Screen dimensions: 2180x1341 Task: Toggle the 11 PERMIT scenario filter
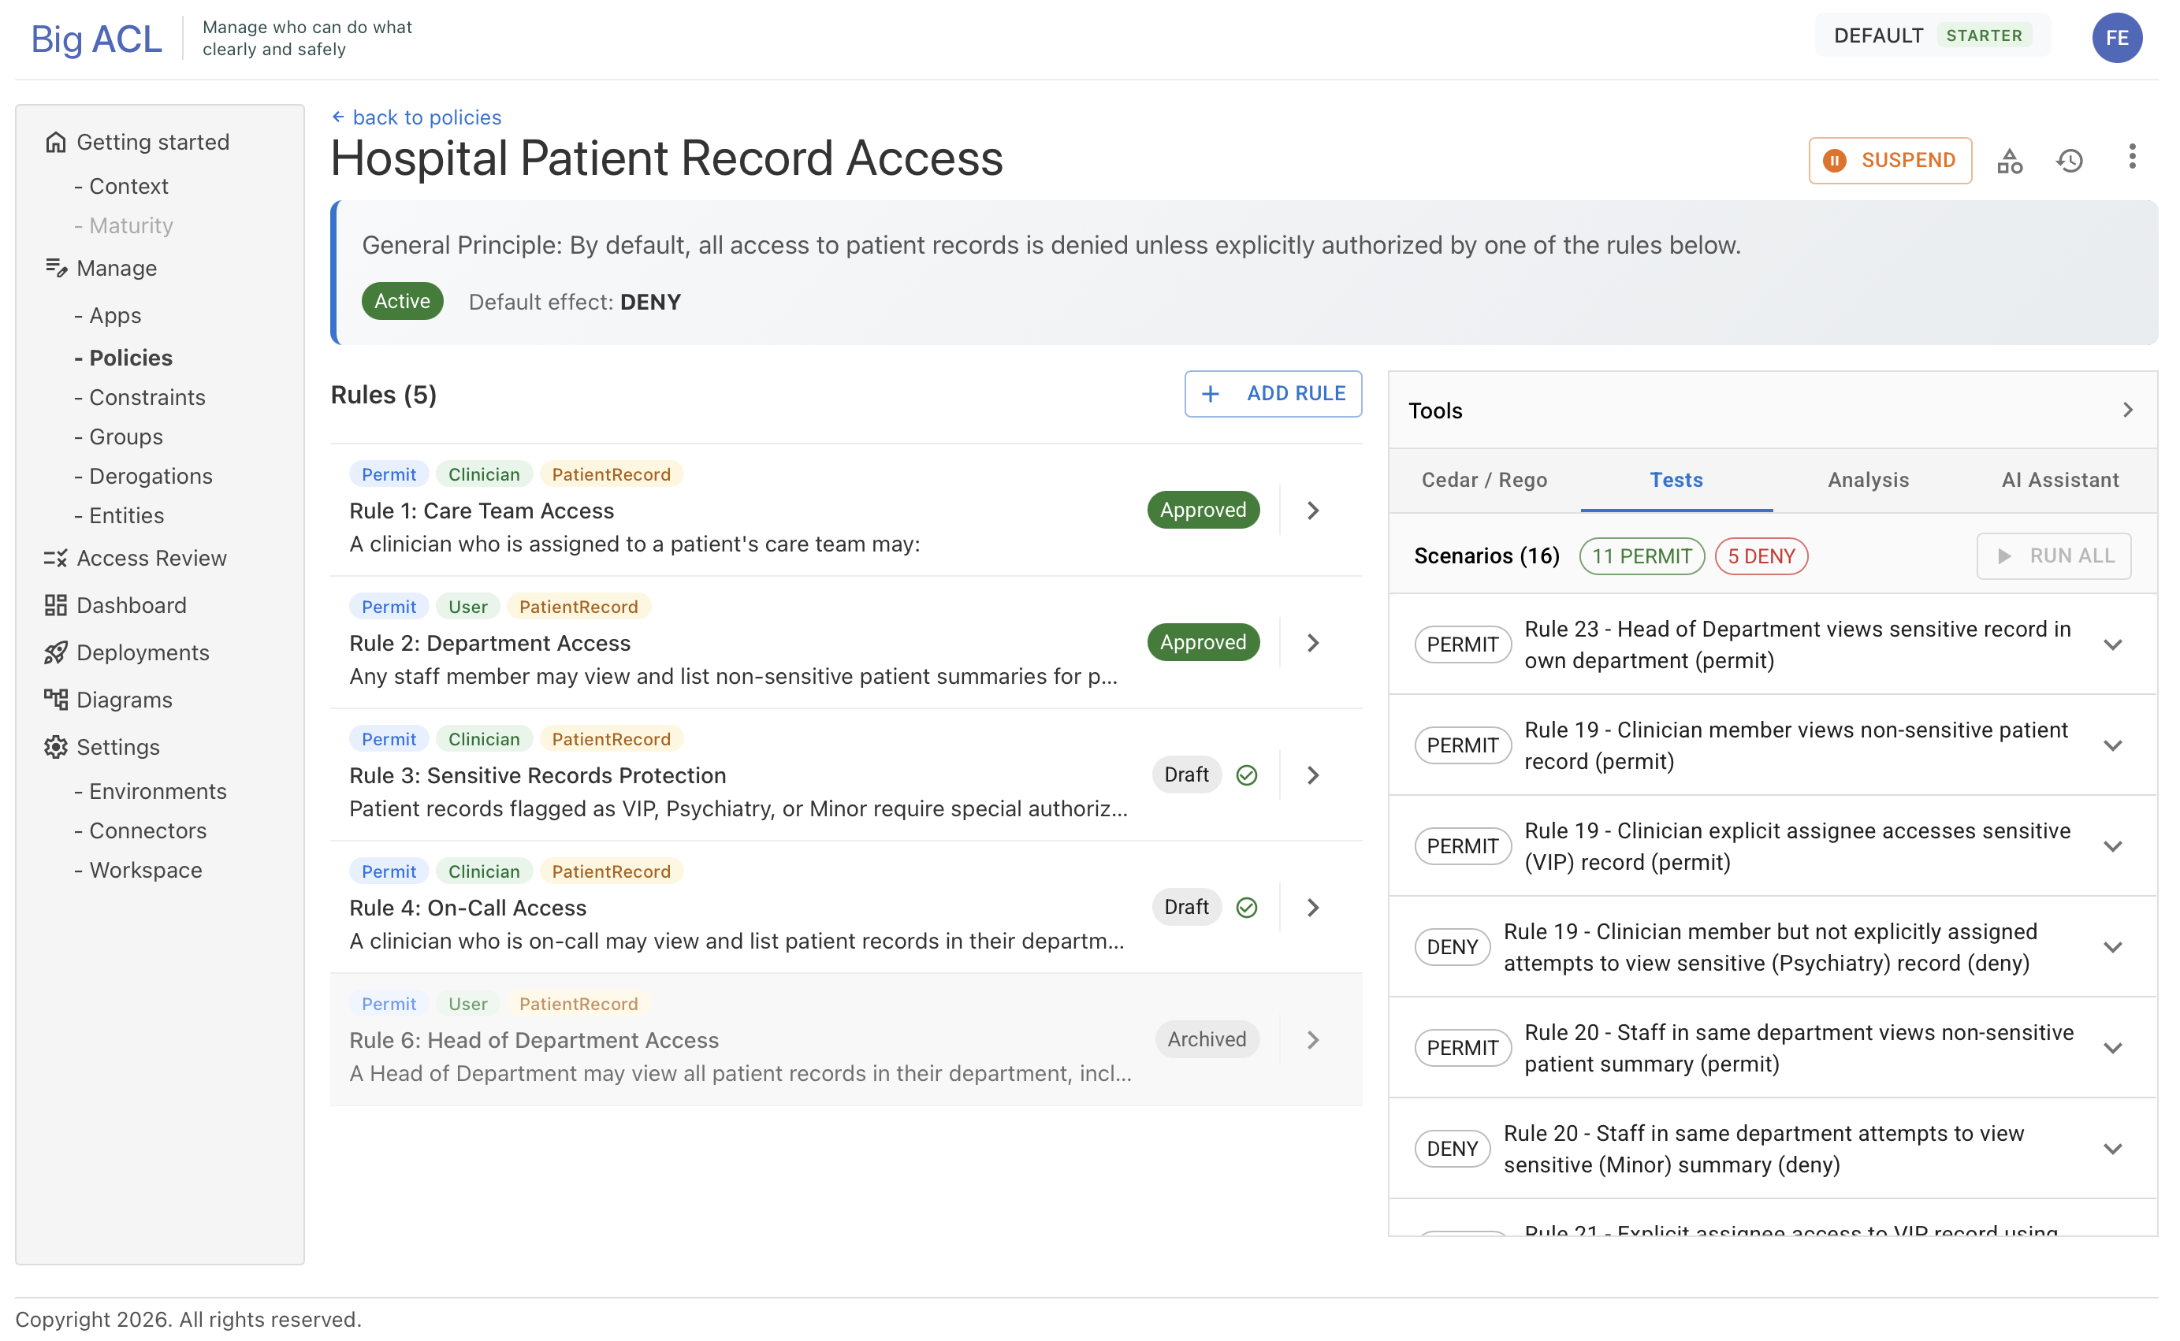tap(1641, 556)
